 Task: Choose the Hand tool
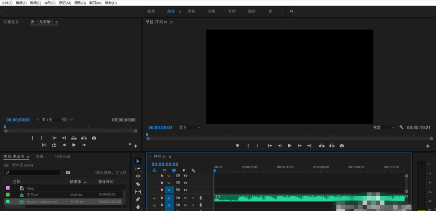point(138,207)
